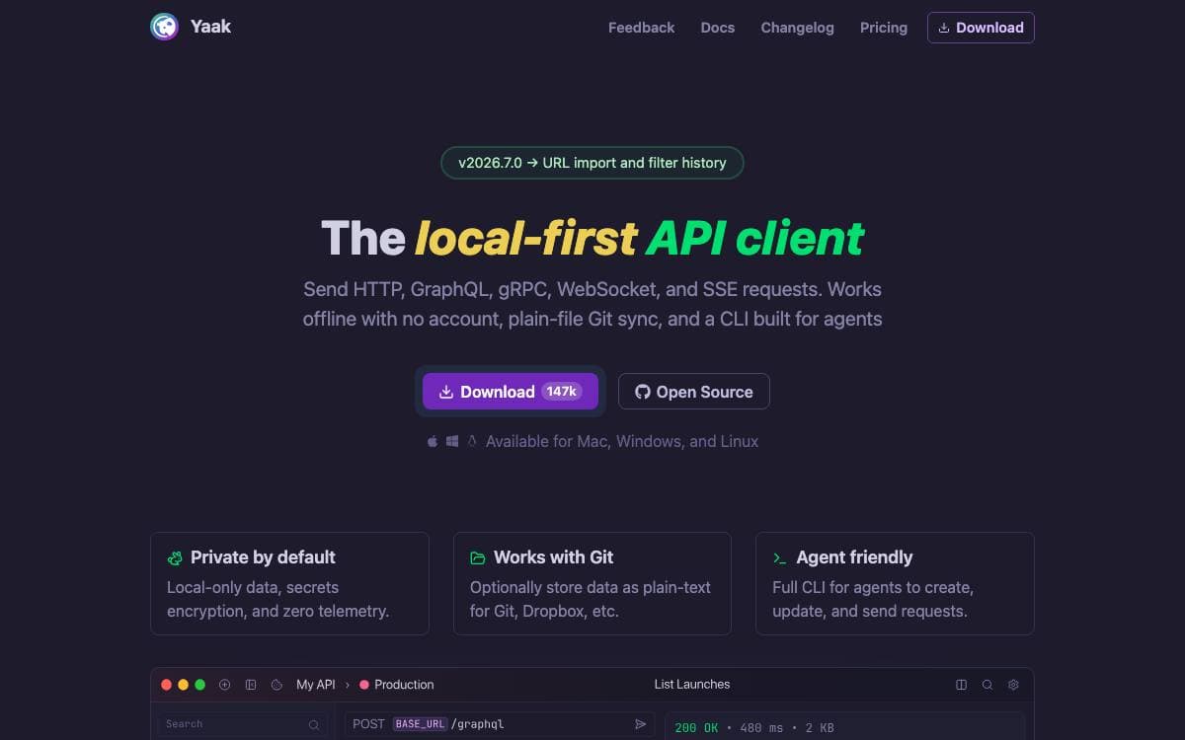The image size is (1185, 740).
Task: Click the "Full CLI for agents" description
Action: pyautogui.click(x=873, y=599)
